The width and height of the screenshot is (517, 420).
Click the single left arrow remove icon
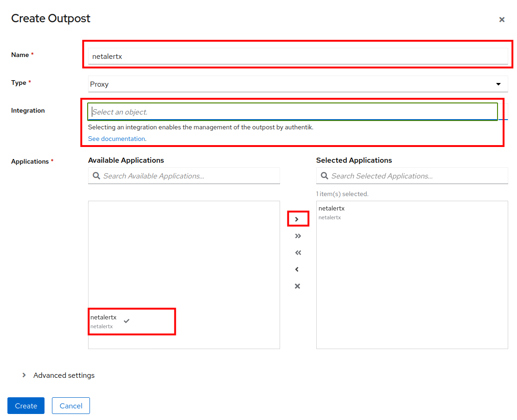(298, 269)
